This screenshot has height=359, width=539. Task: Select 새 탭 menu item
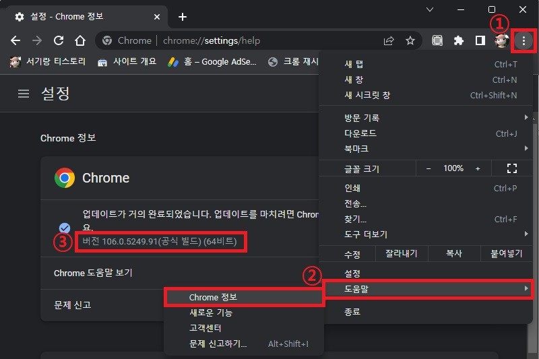click(x=426, y=64)
